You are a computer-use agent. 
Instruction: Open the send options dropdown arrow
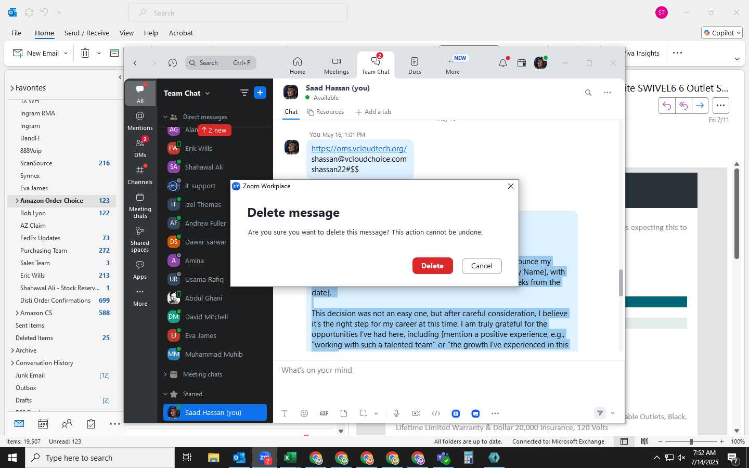point(613,413)
